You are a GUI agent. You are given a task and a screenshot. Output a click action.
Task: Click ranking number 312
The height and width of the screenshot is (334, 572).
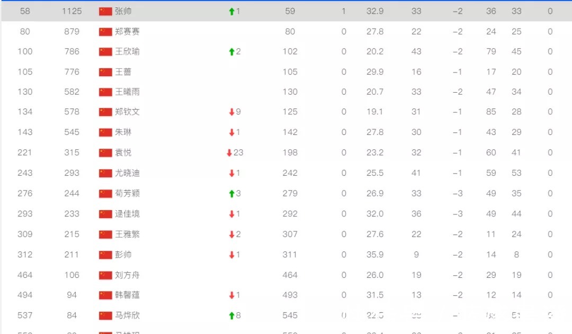coord(25,255)
